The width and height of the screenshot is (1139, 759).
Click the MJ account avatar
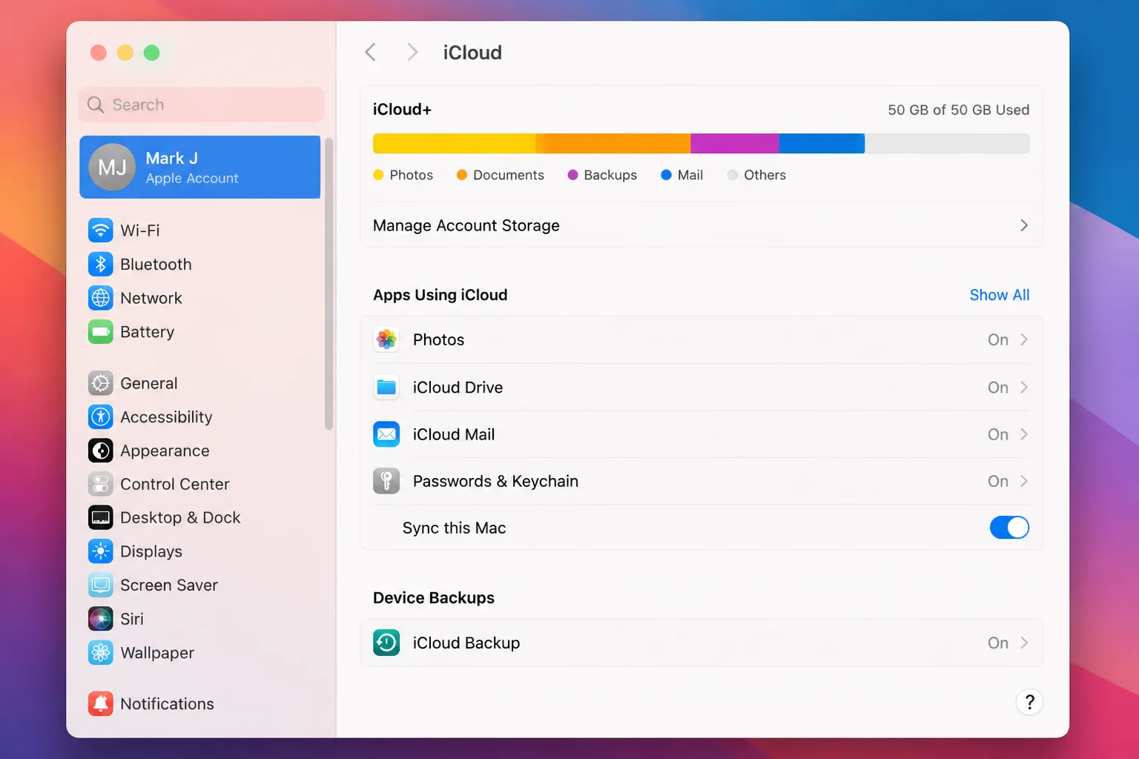coord(112,167)
